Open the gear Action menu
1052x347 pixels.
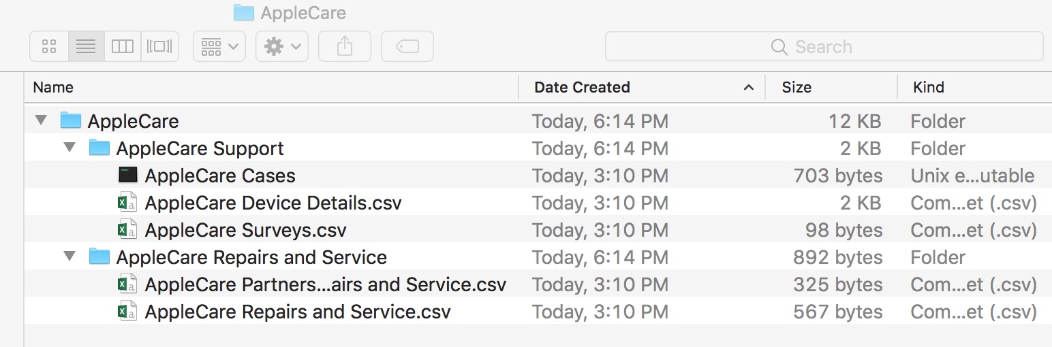click(282, 46)
